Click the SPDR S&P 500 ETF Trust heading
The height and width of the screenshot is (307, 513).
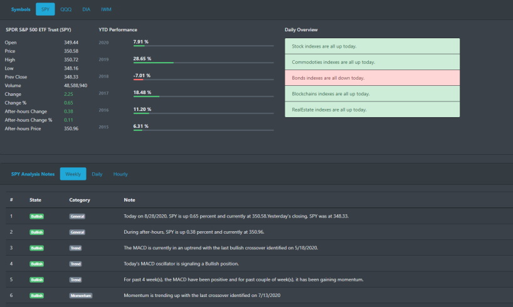pos(38,29)
